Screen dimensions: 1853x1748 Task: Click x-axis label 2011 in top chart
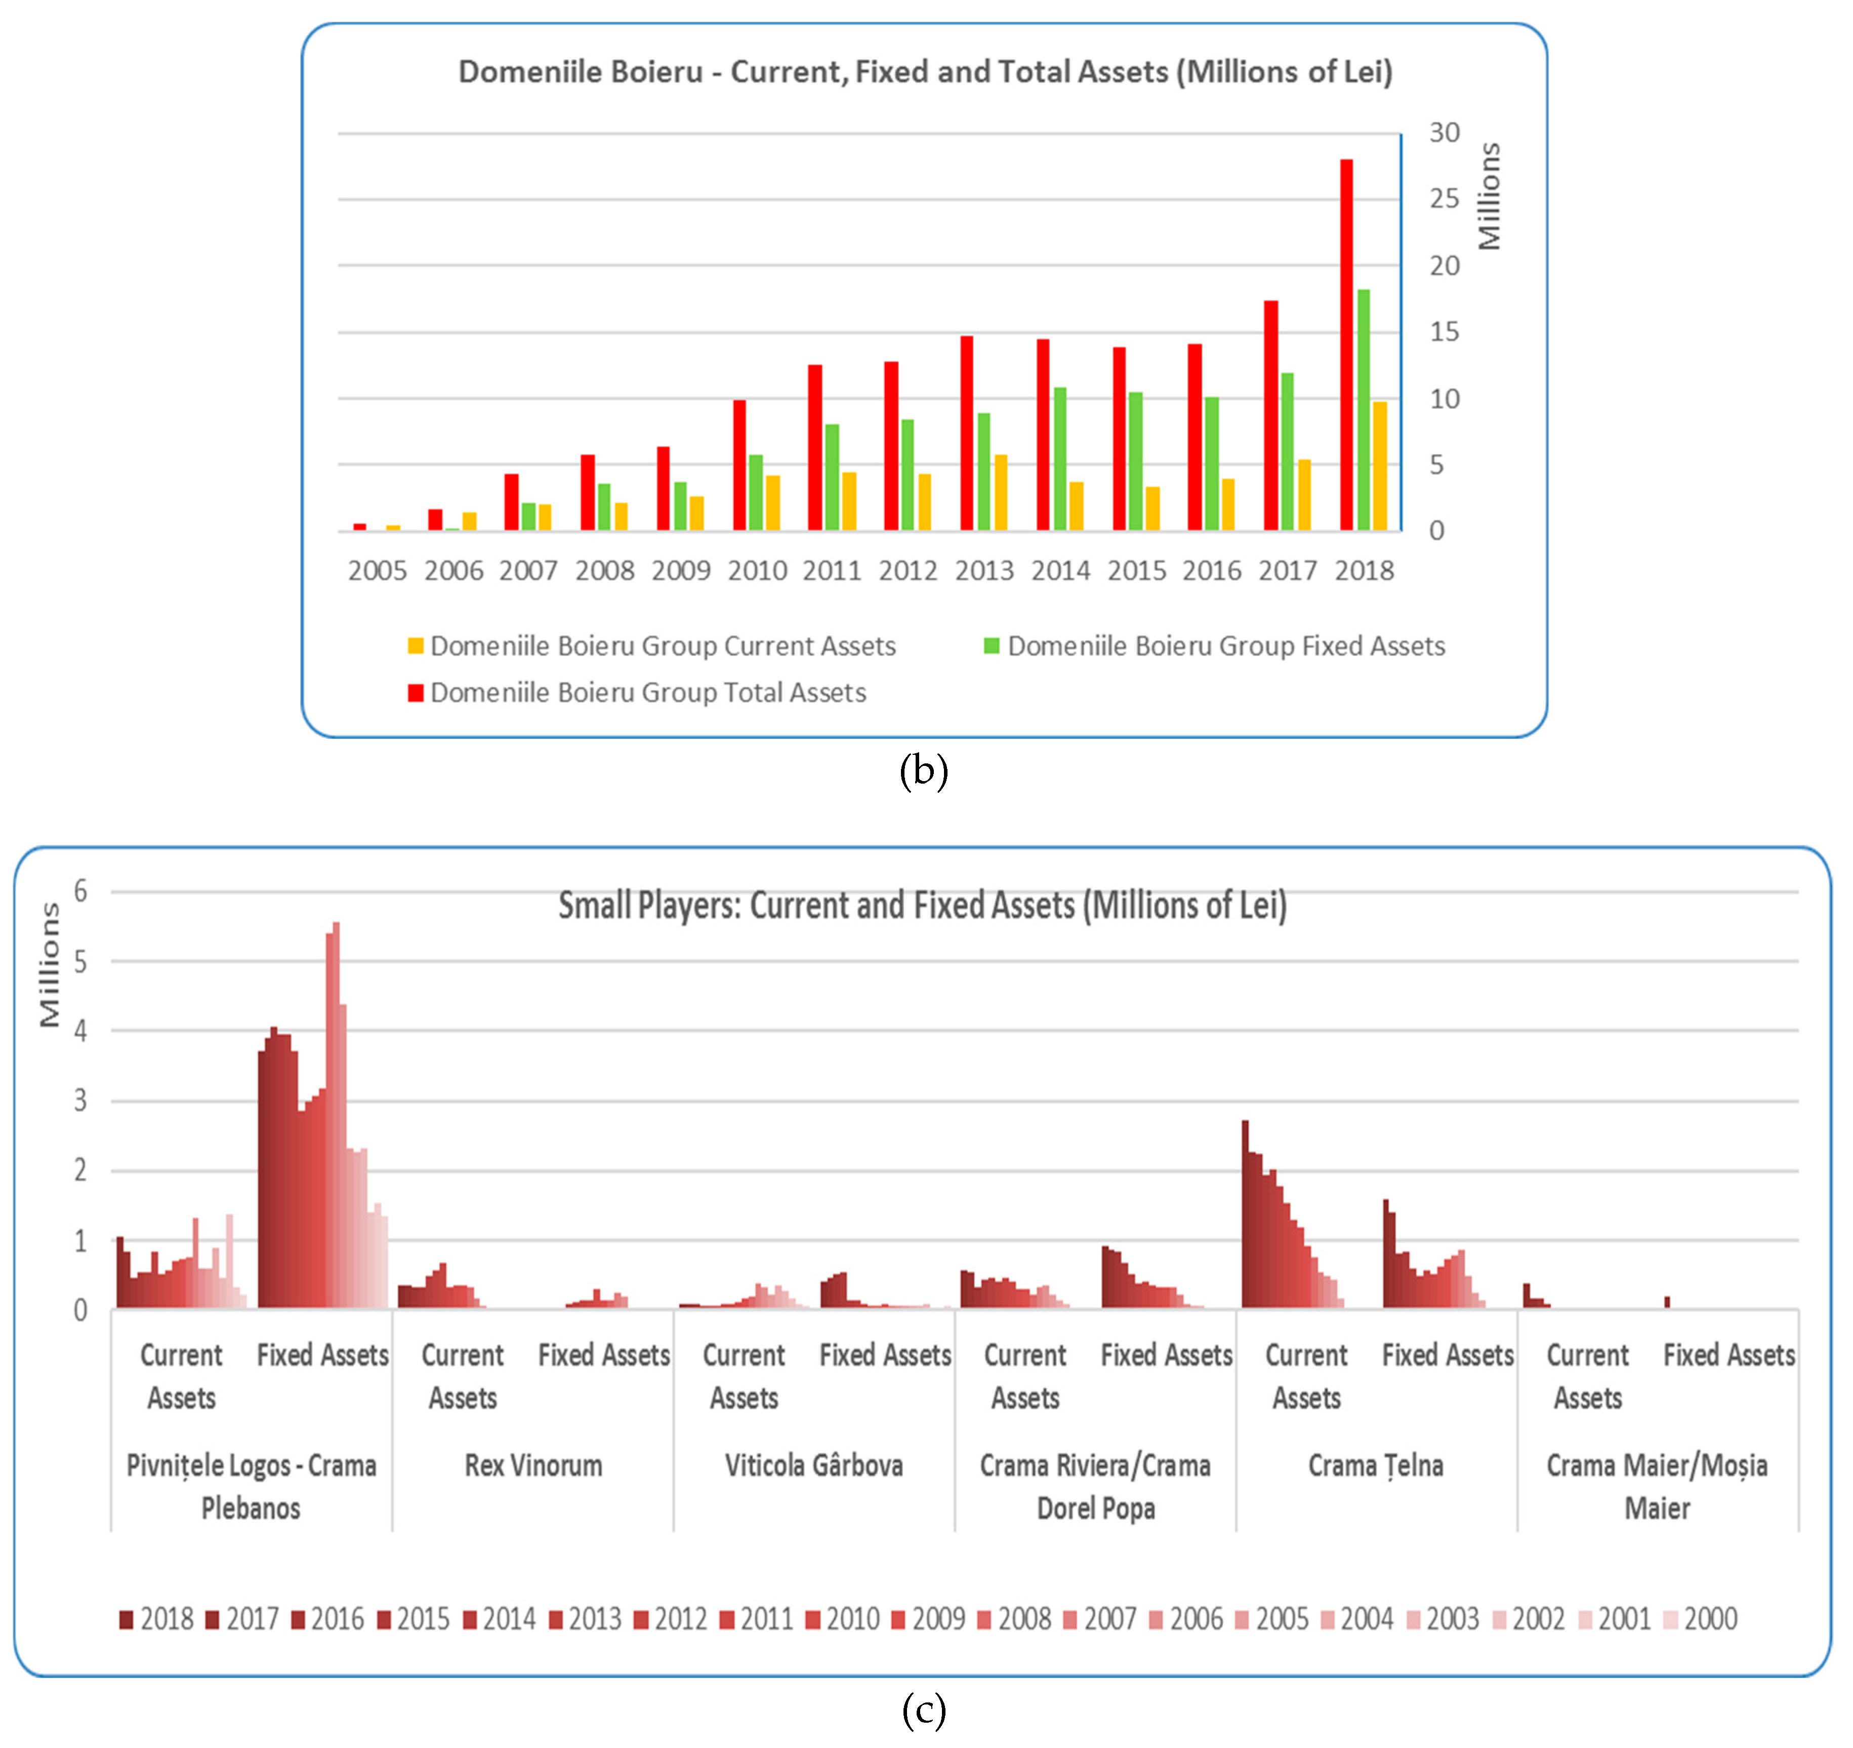pyautogui.click(x=833, y=571)
